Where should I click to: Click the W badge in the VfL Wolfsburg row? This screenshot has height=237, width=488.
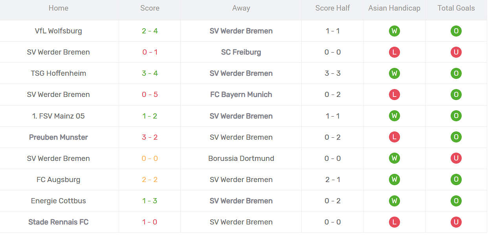click(x=394, y=31)
